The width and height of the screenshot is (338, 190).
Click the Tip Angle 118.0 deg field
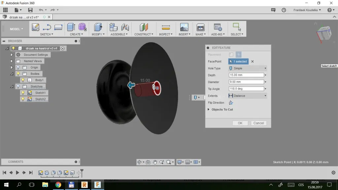(246, 89)
